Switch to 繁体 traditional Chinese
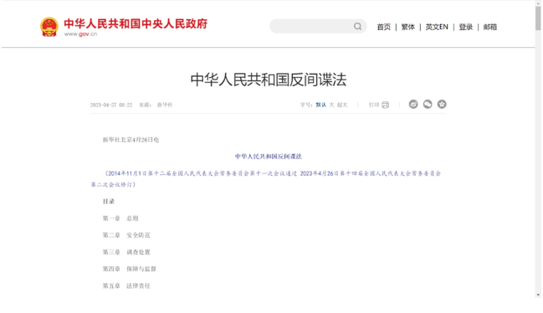This screenshot has width=543, height=313. 408,27
